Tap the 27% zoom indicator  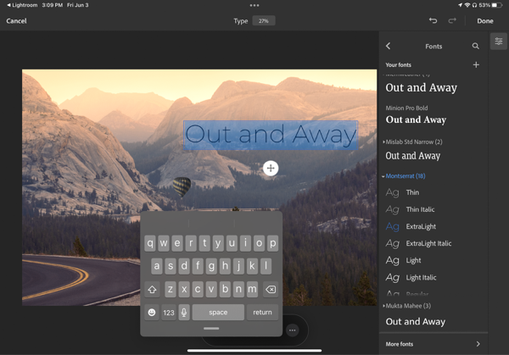(264, 20)
